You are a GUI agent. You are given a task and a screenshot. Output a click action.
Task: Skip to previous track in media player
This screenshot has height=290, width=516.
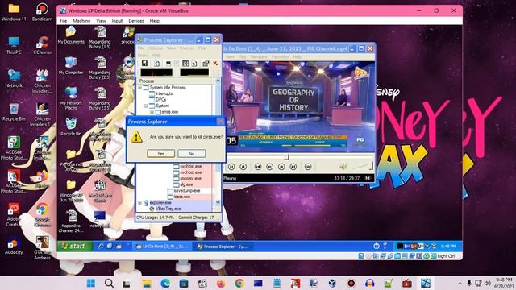[x=258, y=167]
